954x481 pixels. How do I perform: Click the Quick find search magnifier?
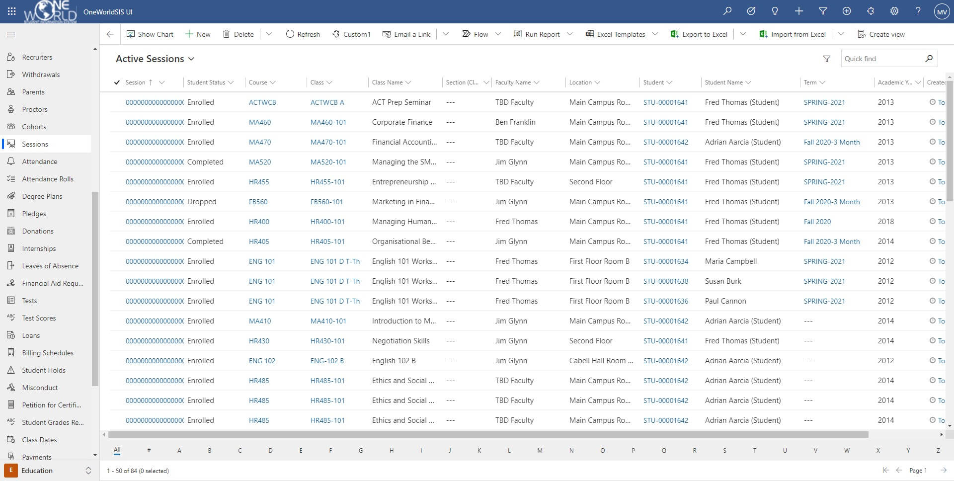click(929, 59)
